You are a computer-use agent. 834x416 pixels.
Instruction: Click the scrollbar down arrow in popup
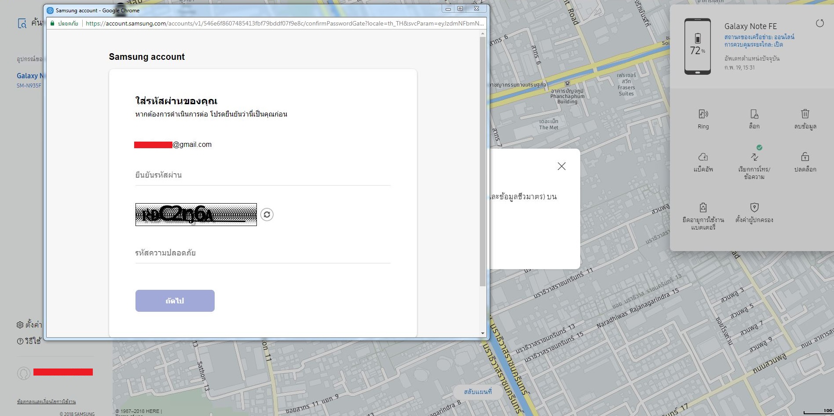click(x=483, y=333)
